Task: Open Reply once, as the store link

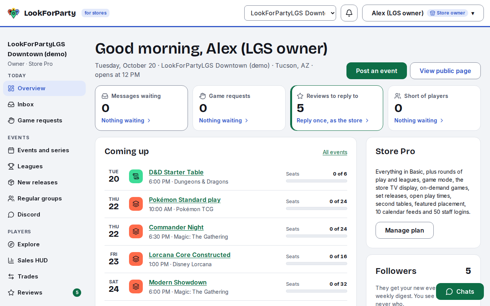Action: [x=333, y=120]
